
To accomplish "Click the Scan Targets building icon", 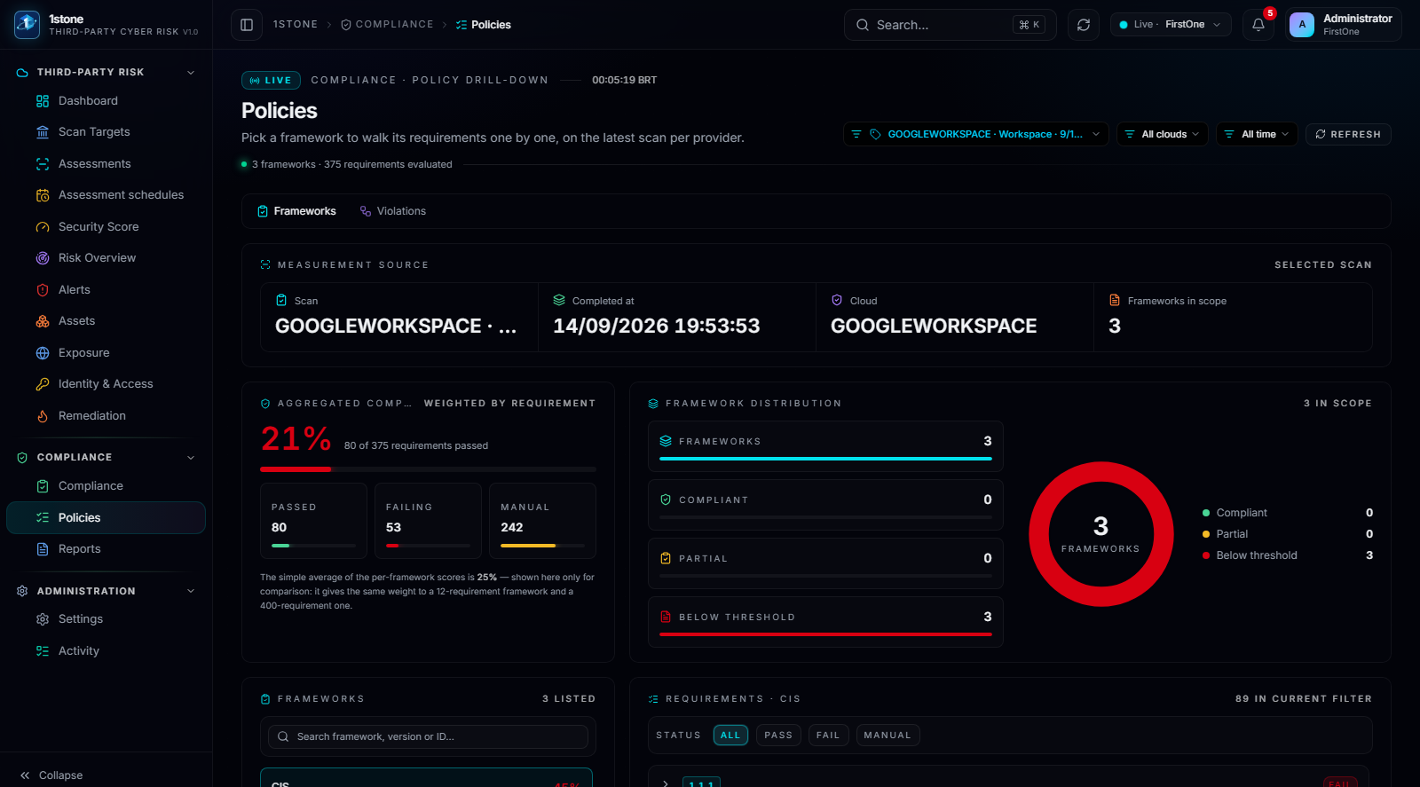I will 43,132.
